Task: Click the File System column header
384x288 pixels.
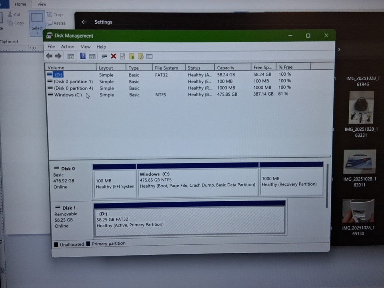Action: pyautogui.click(x=166, y=68)
